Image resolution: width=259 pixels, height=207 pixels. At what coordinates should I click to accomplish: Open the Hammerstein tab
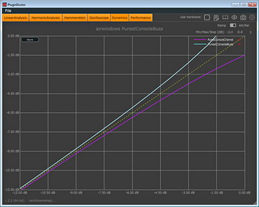75,18
